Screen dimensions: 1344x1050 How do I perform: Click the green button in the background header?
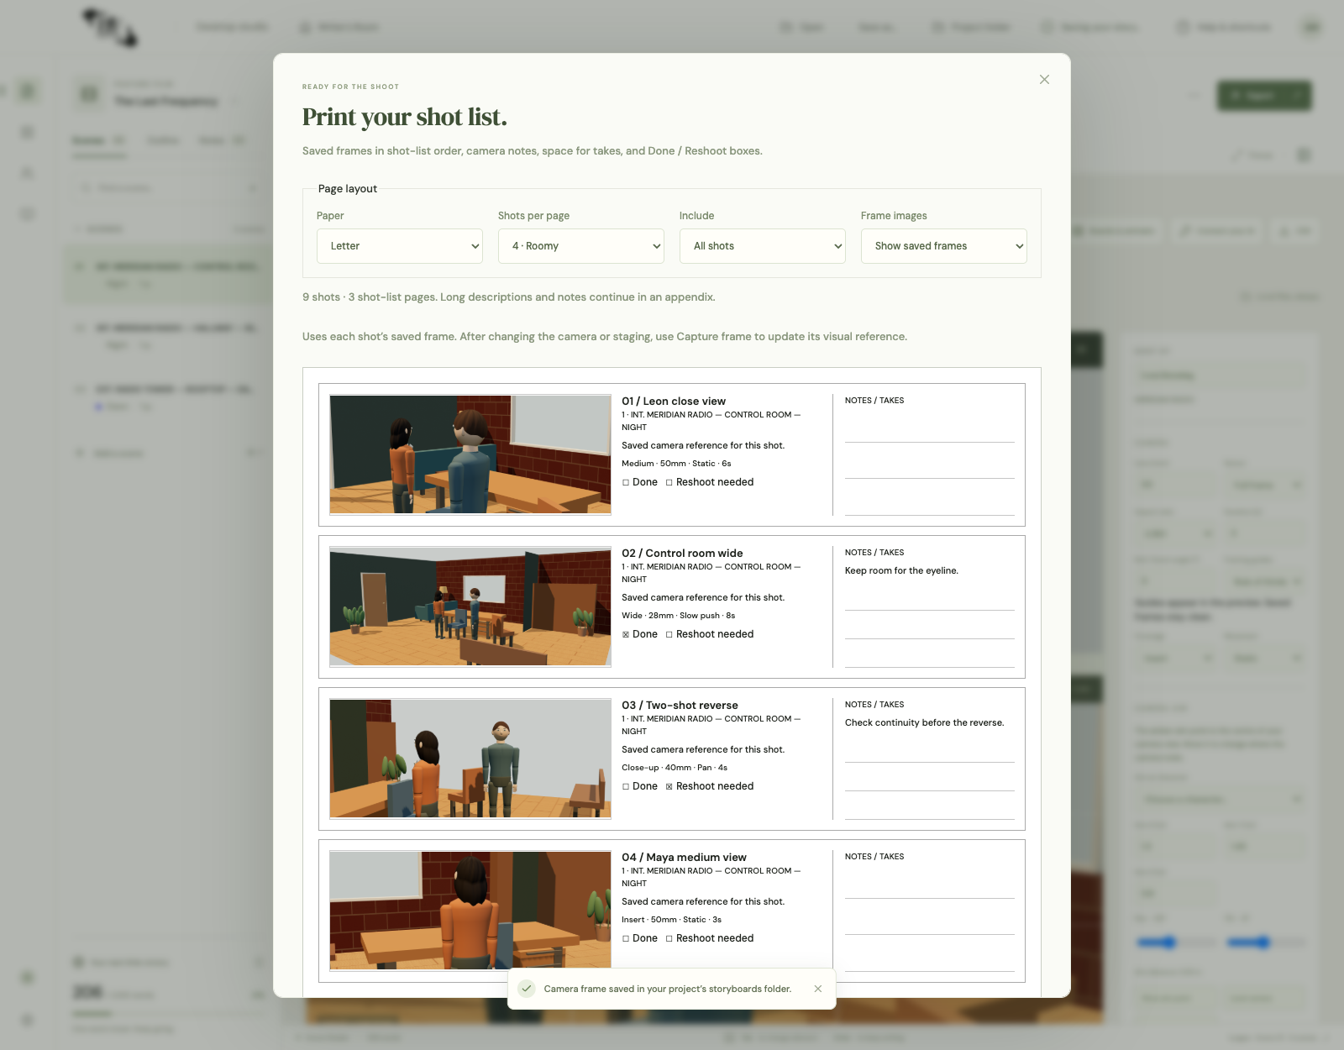tap(1264, 96)
